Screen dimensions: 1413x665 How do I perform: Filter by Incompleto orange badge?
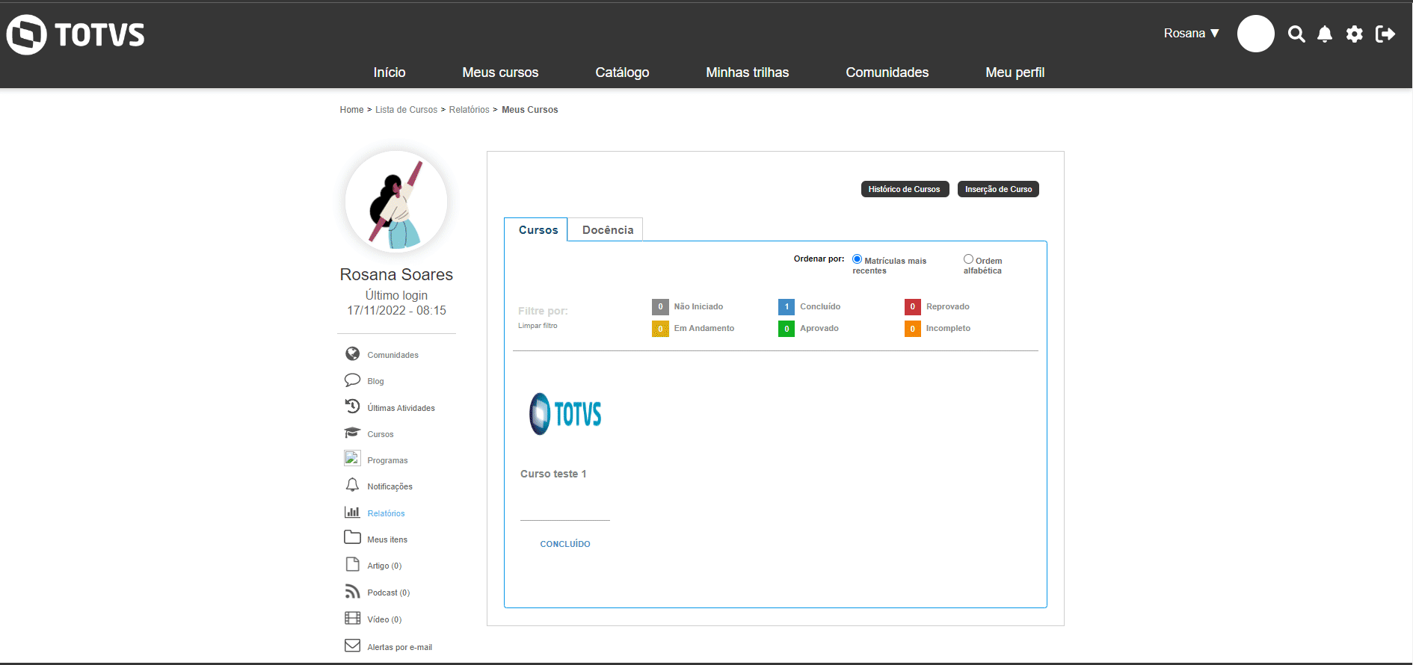913,329
